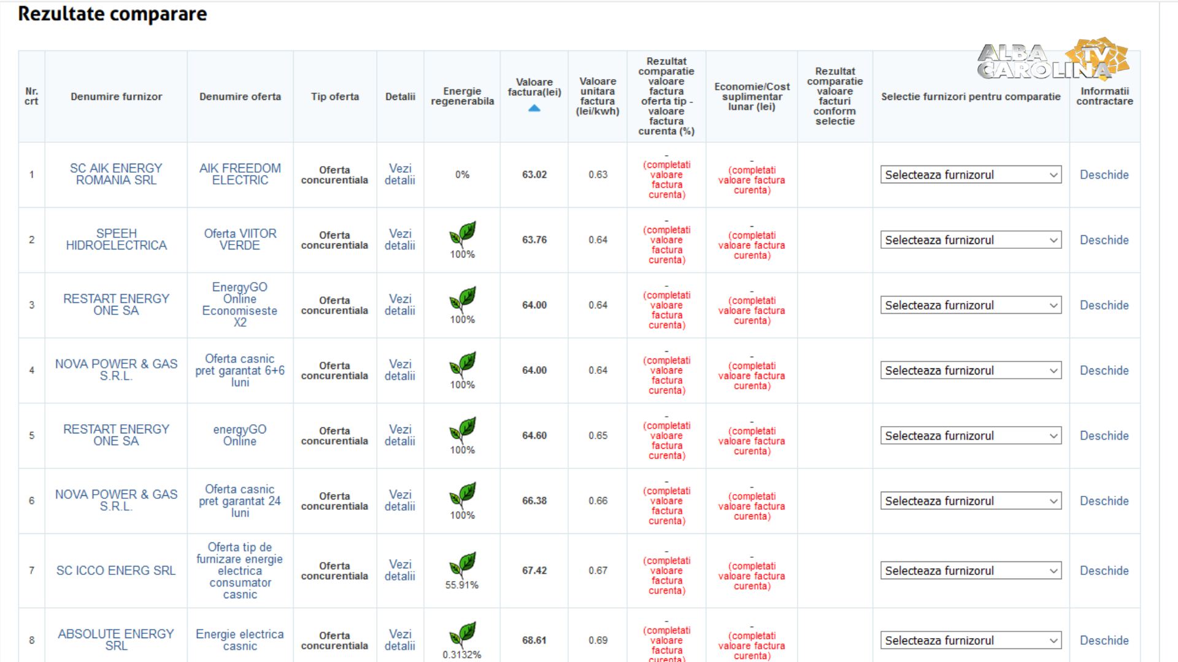This screenshot has height=662, width=1178.
Task: Click leaf icon in SC ICCO ENERG row
Action: click(463, 565)
